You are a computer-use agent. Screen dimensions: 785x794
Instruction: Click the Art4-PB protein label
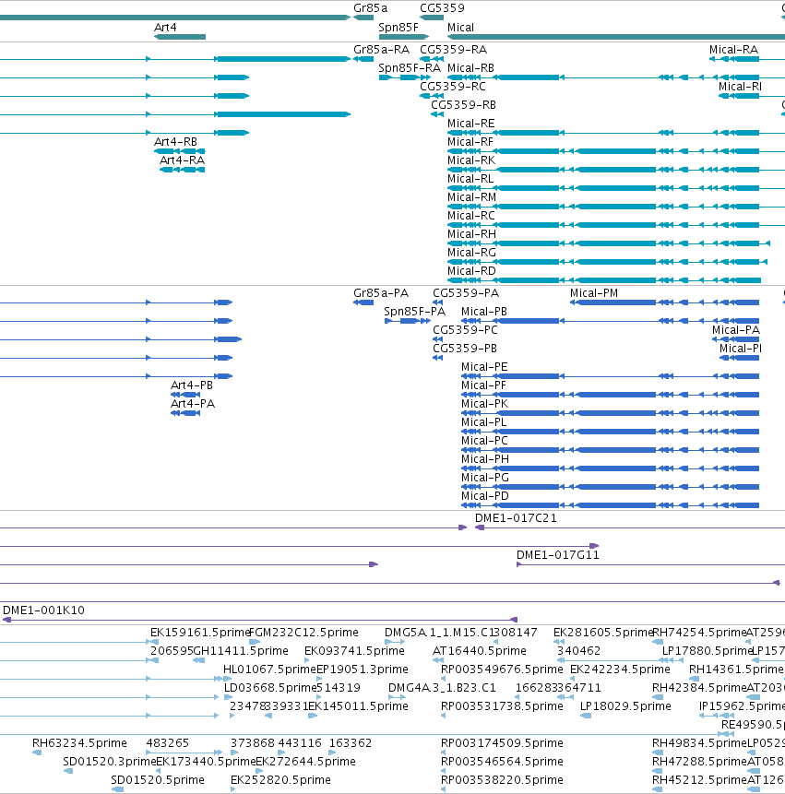(x=192, y=385)
